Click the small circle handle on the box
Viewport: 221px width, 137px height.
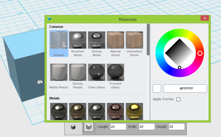39,82
